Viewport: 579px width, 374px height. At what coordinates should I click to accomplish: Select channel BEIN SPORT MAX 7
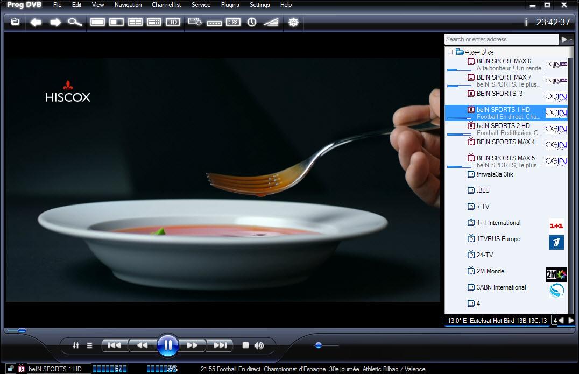[506, 81]
